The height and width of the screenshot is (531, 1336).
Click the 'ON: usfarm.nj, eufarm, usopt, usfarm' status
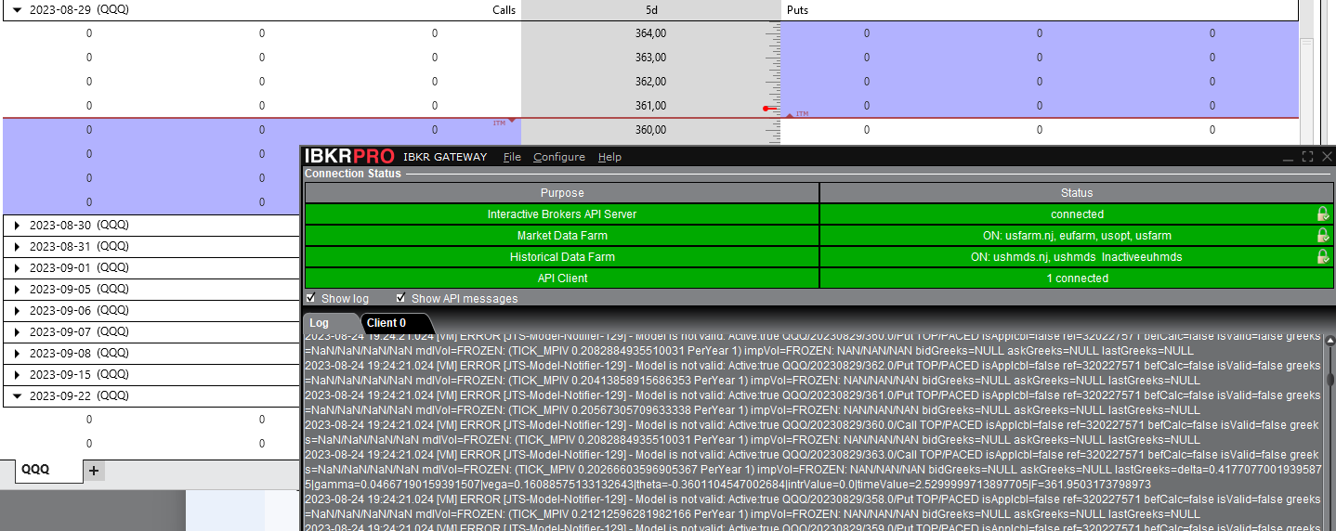1077,236
